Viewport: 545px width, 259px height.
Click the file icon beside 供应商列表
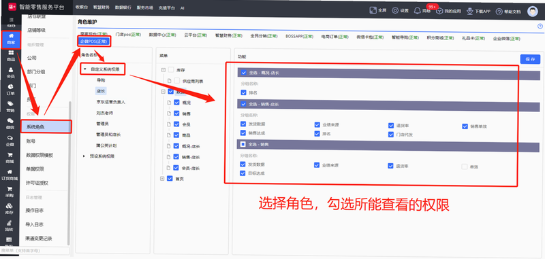[170, 81]
